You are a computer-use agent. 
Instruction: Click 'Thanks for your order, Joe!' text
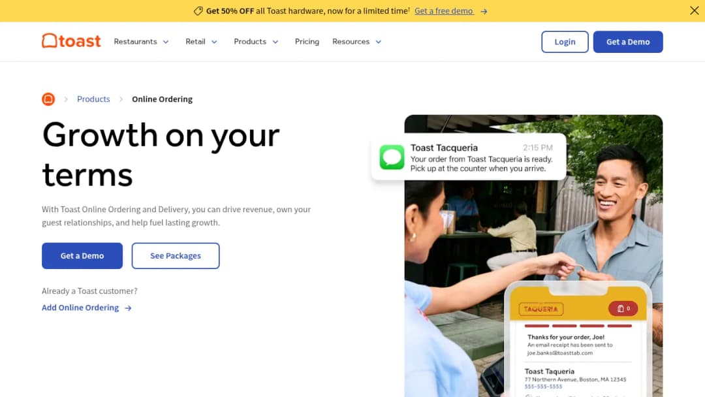tap(565, 337)
